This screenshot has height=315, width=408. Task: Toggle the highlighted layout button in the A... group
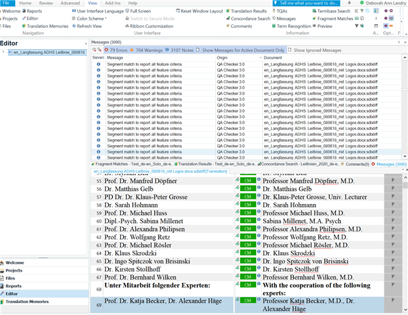(x=376, y=10)
